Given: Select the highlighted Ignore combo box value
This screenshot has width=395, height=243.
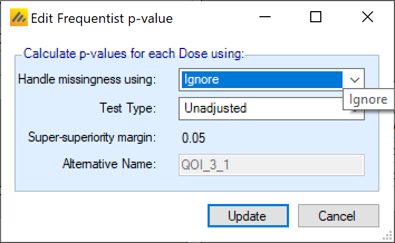Looking at the screenshot, I should click(262, 80).
